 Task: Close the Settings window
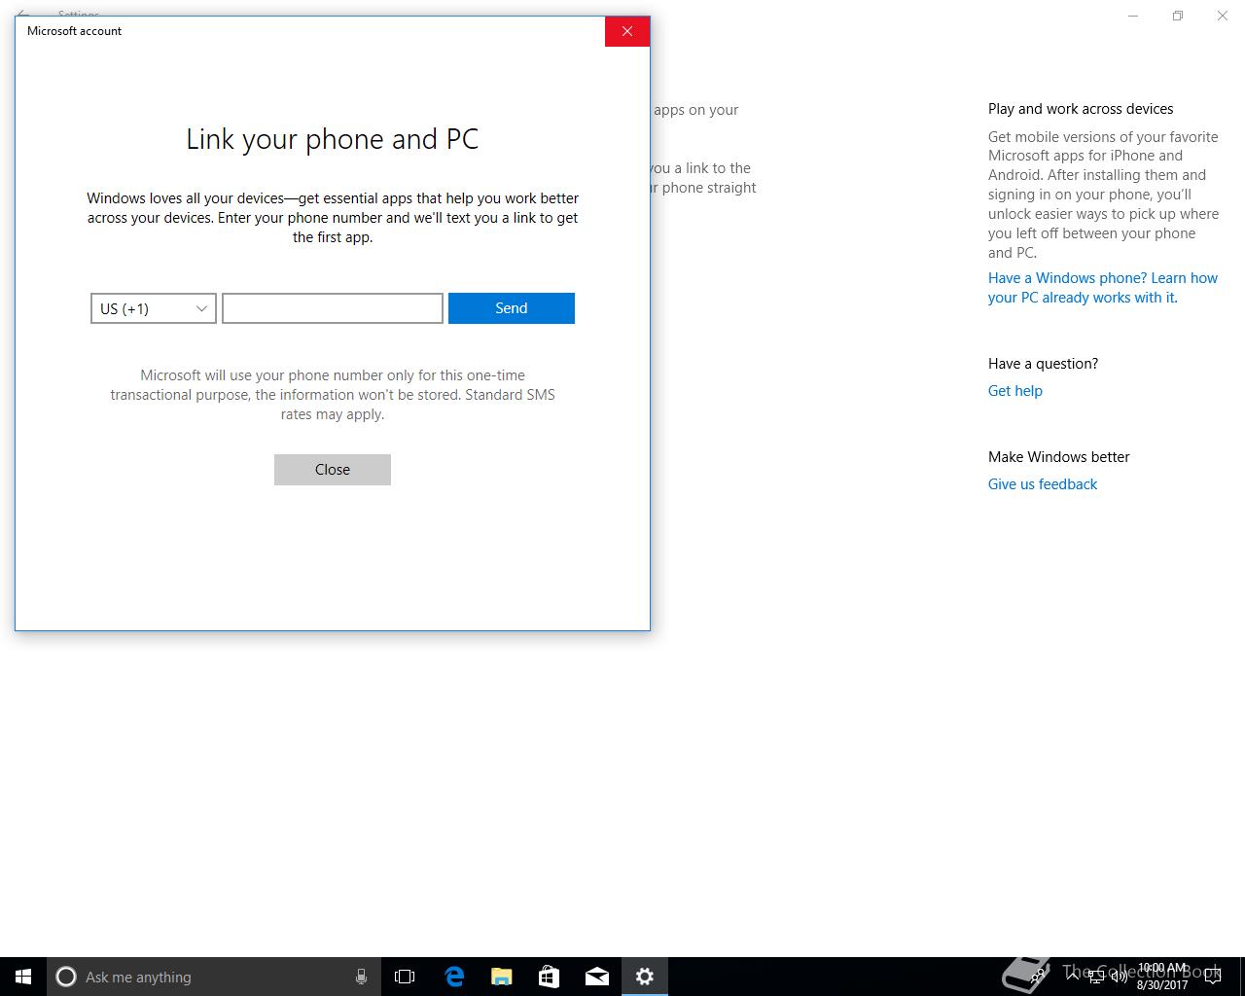1223,16
